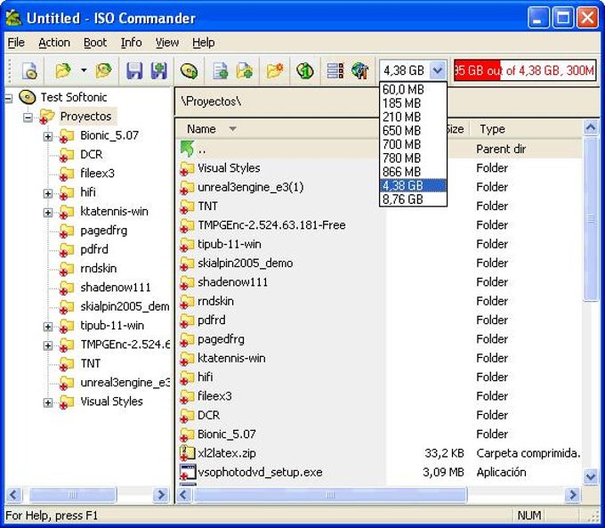The image size is (605, 528).
Task: Open the Boot menu
Action: point(95,43)
